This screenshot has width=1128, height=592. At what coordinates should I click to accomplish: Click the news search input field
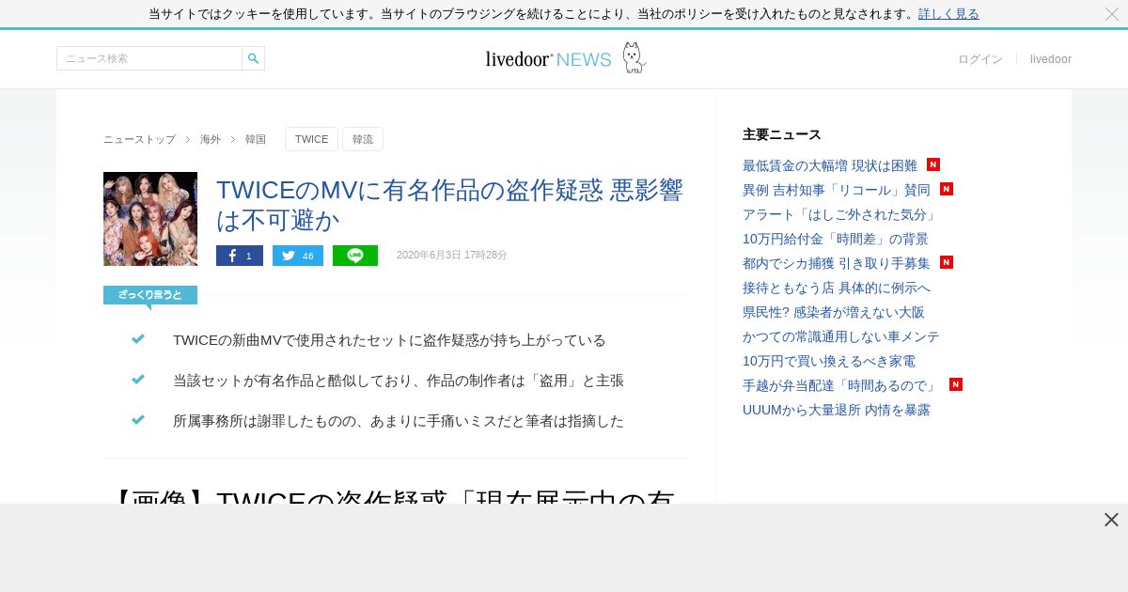pyautogui.click(x=149, y=58)
